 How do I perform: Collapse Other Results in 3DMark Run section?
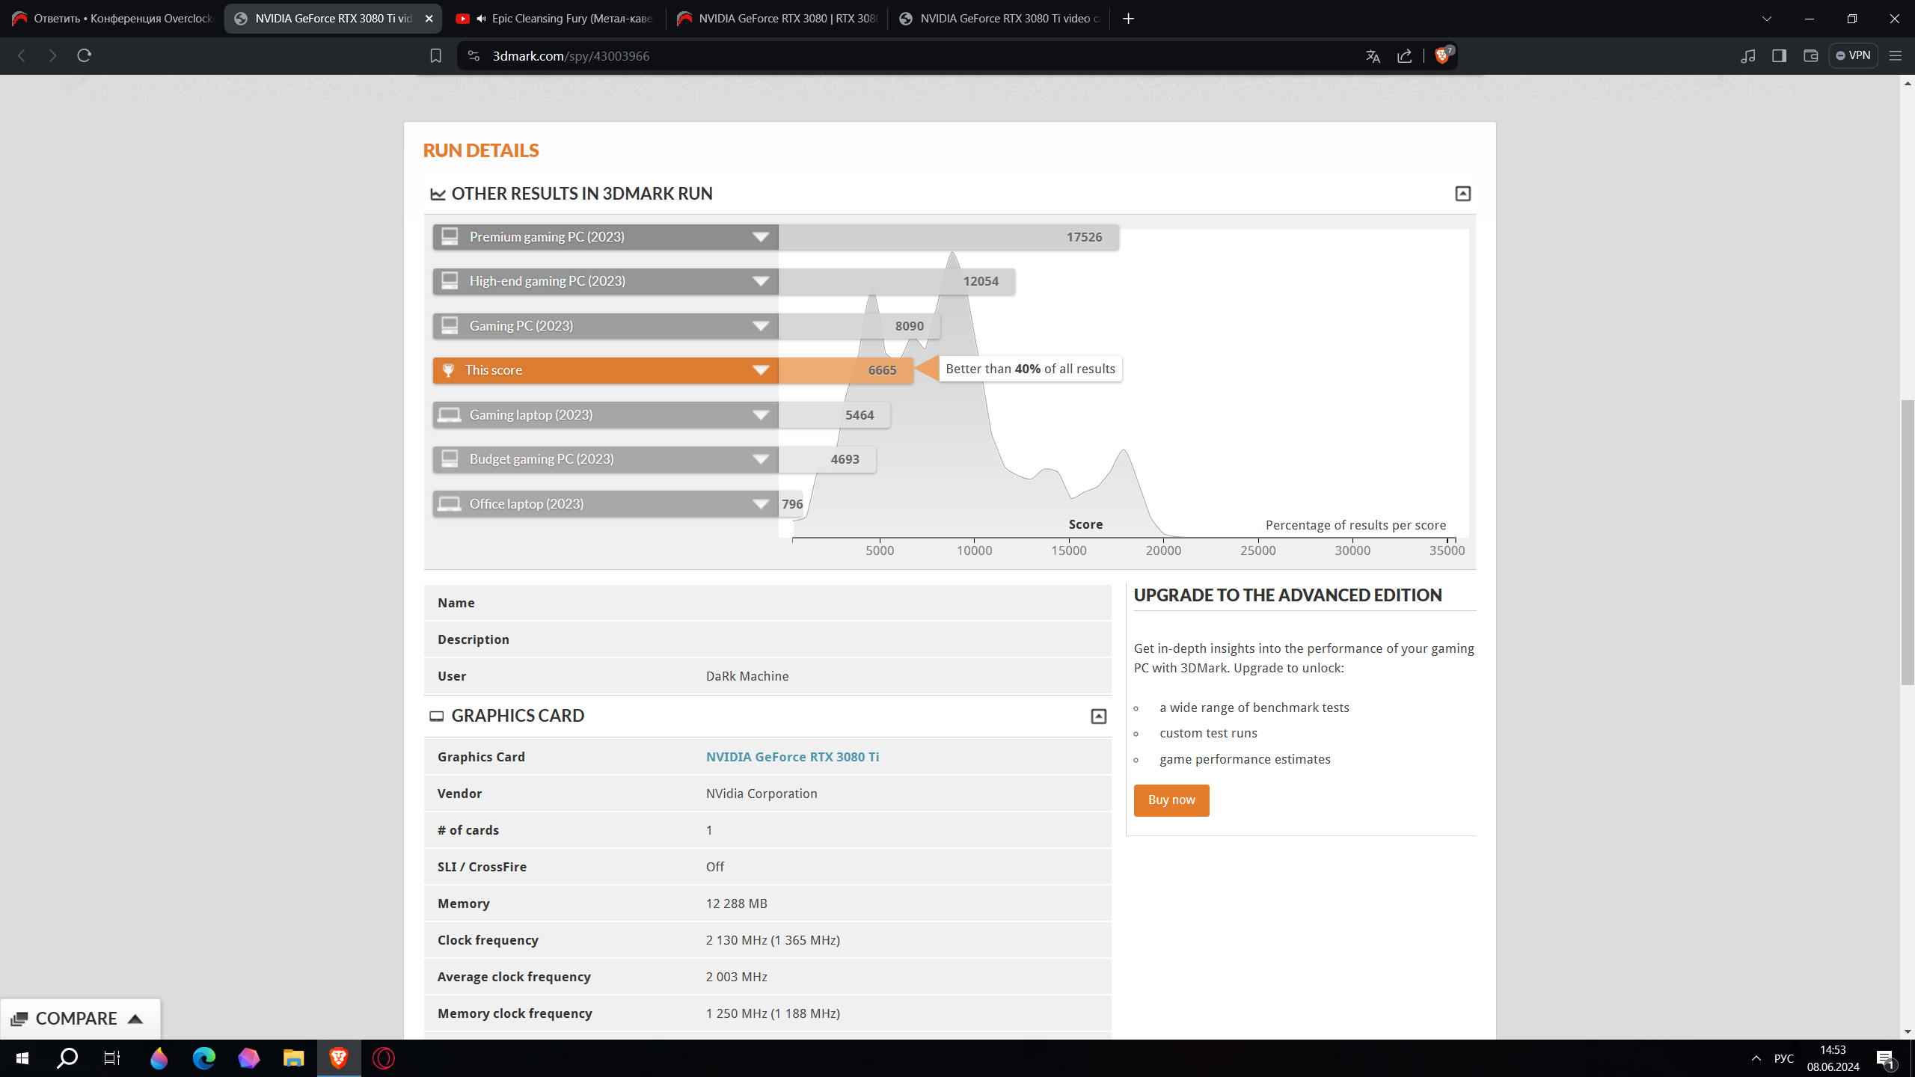(1462, 194)
